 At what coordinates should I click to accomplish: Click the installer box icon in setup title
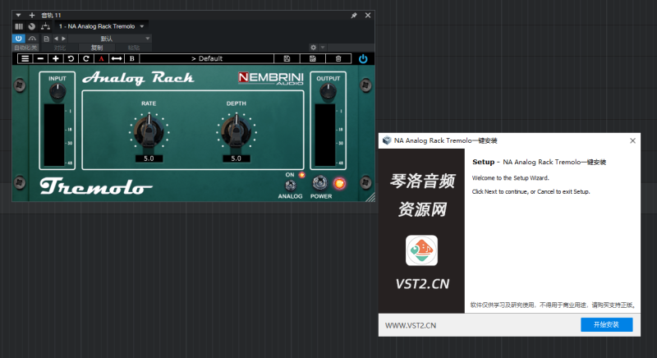[387, 140]
